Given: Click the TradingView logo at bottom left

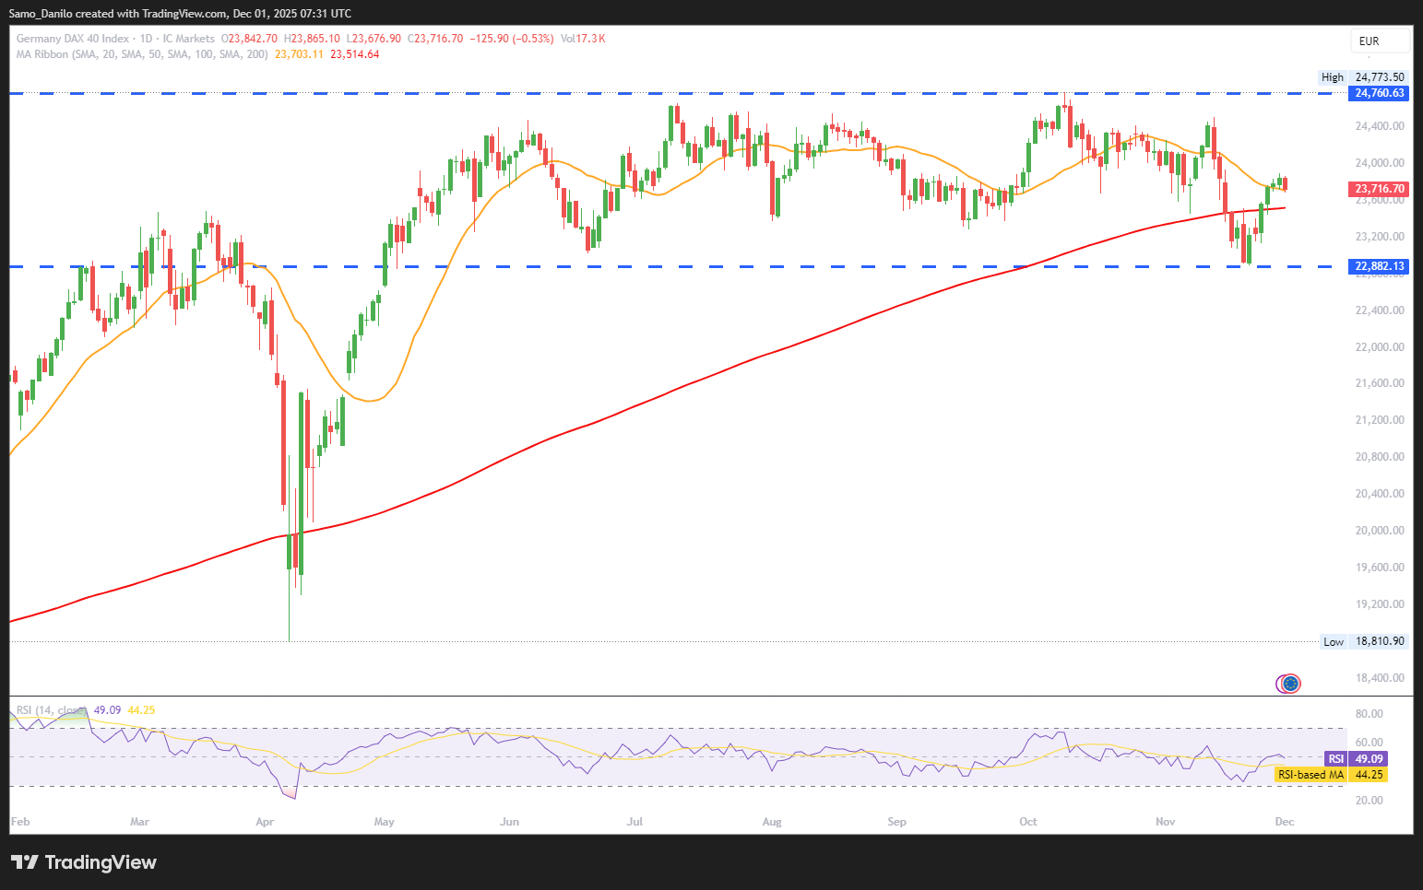Looking at the screenshot, I should tap(84, 862).
